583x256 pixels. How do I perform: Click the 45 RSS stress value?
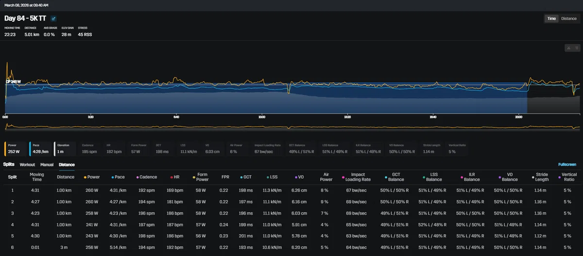(x=85, y=34)
